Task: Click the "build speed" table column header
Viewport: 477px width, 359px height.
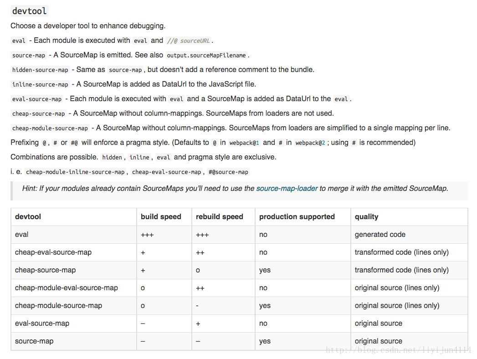Action: click(161, 216)
